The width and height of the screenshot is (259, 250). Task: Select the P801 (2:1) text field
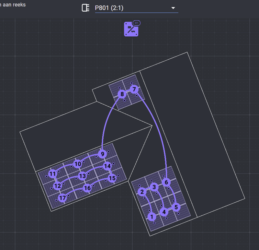137,8
